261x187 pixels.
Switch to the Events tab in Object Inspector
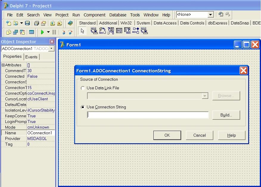click(31, 57)
